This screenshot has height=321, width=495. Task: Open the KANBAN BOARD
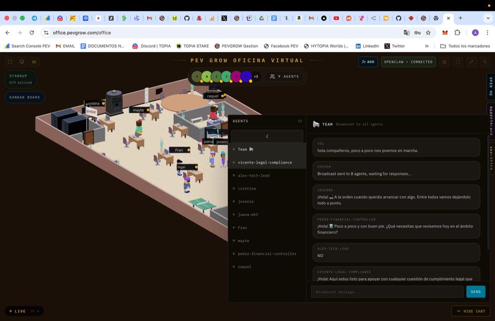[x=25, y=97]
